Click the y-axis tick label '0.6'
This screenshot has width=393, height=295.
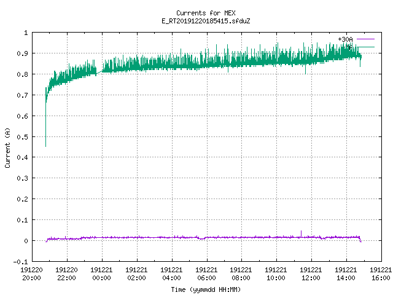(x=22, y=116)
